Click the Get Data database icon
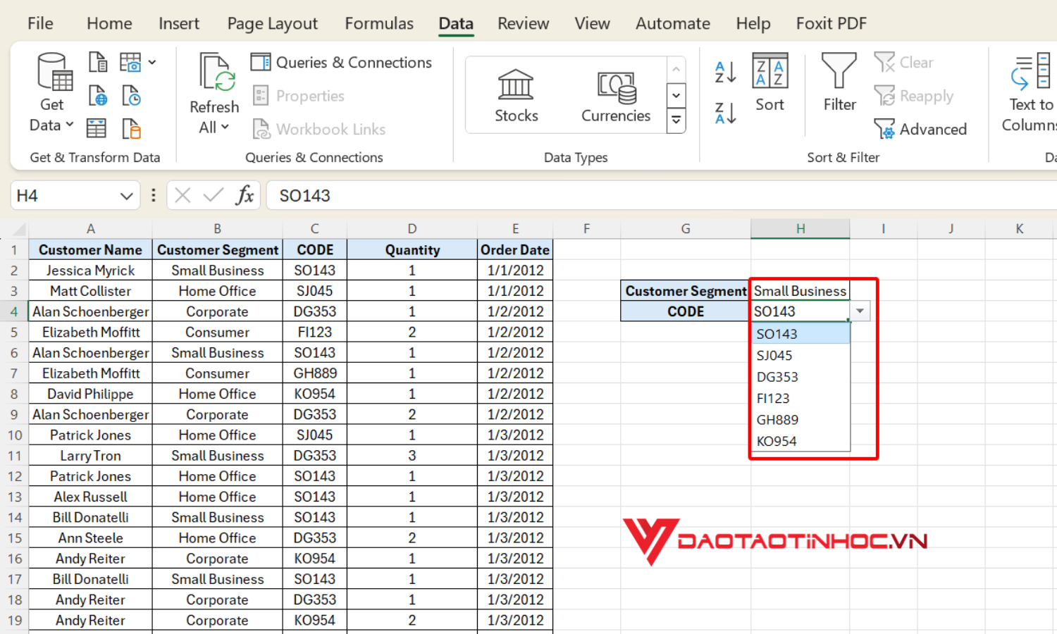The image size is (1057, 634). [x=54, y=73]
